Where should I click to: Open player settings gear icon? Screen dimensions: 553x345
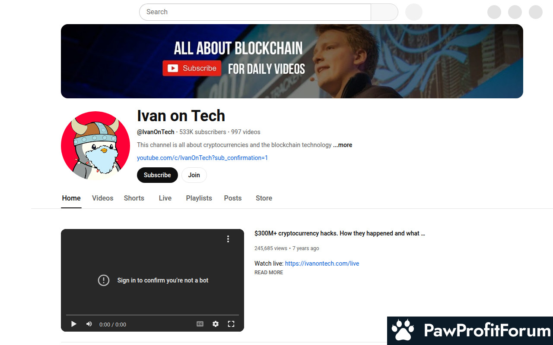(x=216, y=324)
